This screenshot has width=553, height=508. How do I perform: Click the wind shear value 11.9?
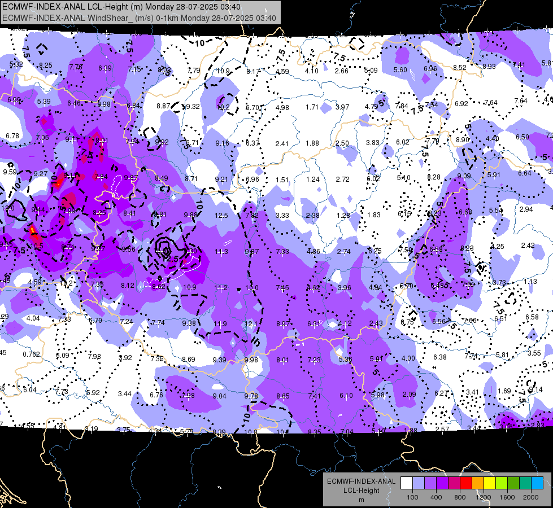tap(220, 323)
